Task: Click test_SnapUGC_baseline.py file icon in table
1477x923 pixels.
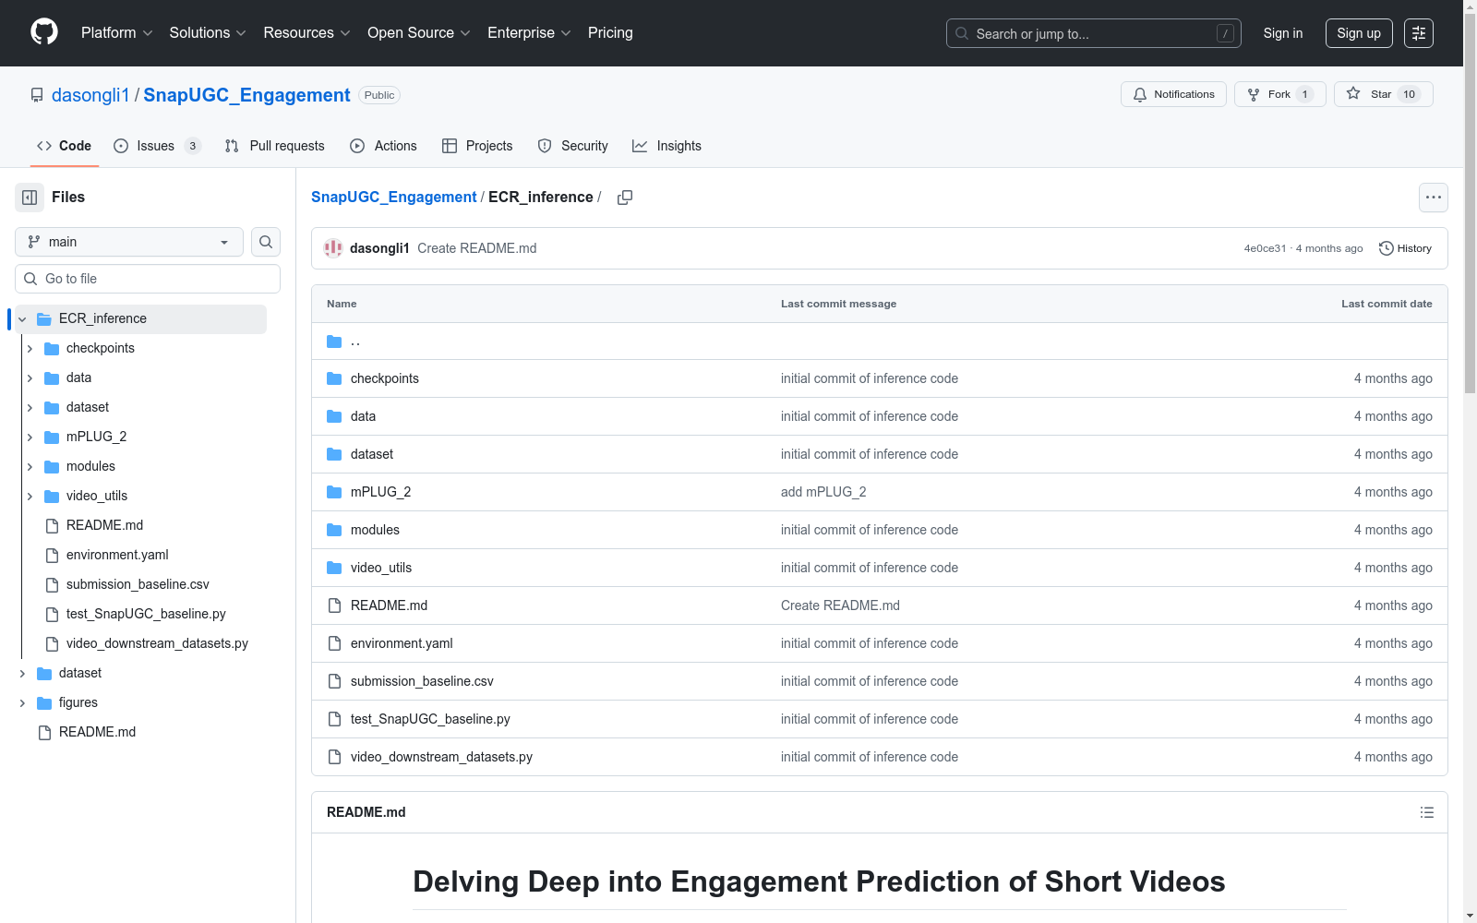Action: pos(334,719)
